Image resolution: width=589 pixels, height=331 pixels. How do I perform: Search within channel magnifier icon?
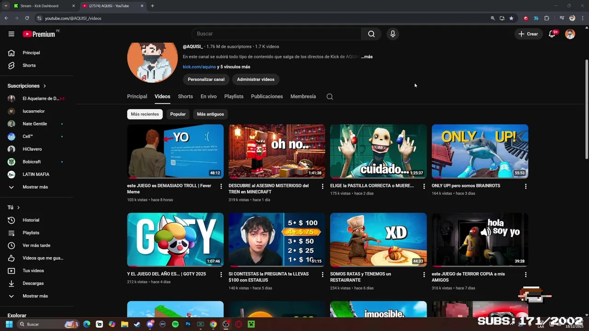329,97
